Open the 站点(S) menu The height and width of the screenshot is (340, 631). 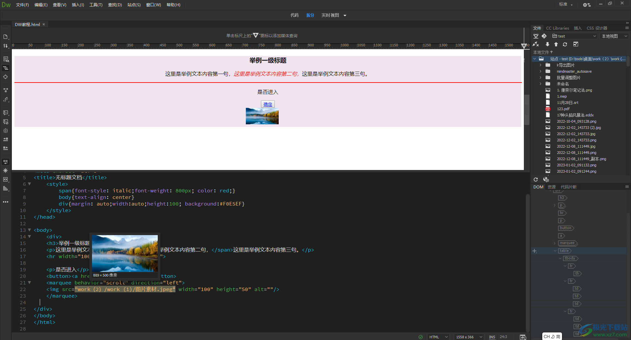134,5
